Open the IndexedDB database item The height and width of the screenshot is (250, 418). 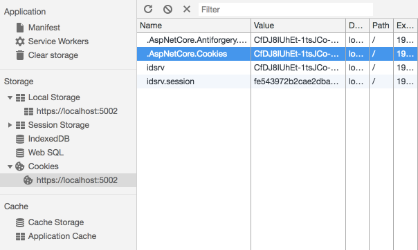43,139
